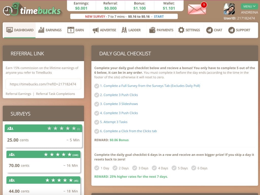
Task: Toggle checkmark for Attempt 3 Tasks
Action: point(97,122)
